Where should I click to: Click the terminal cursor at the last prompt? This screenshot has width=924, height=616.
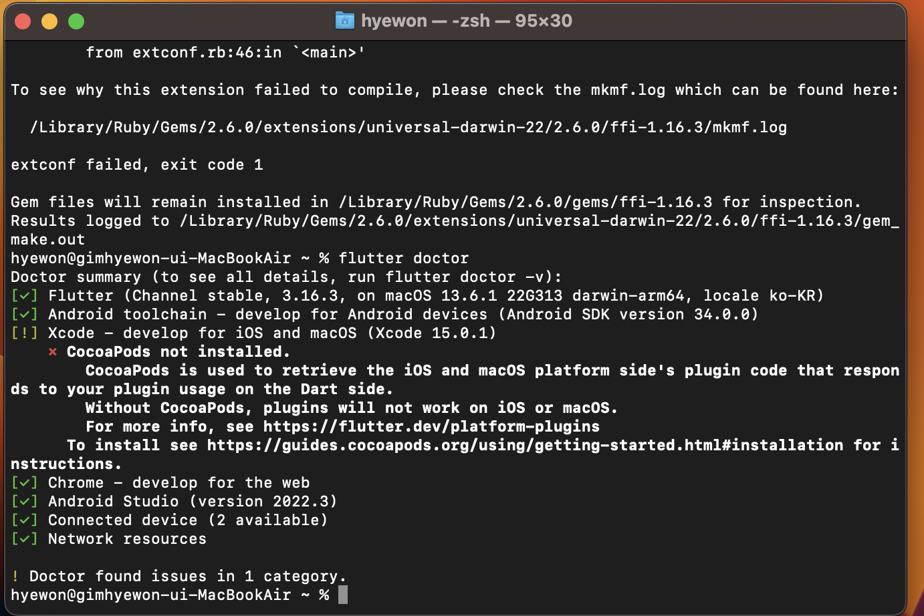343,595
